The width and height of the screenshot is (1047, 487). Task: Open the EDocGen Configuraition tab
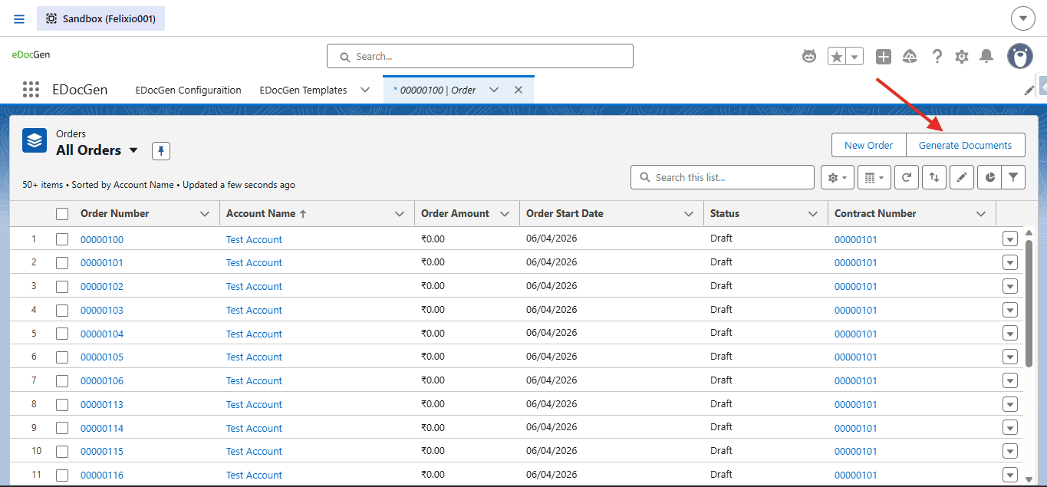pyautogui.click(x=188, y=90)
